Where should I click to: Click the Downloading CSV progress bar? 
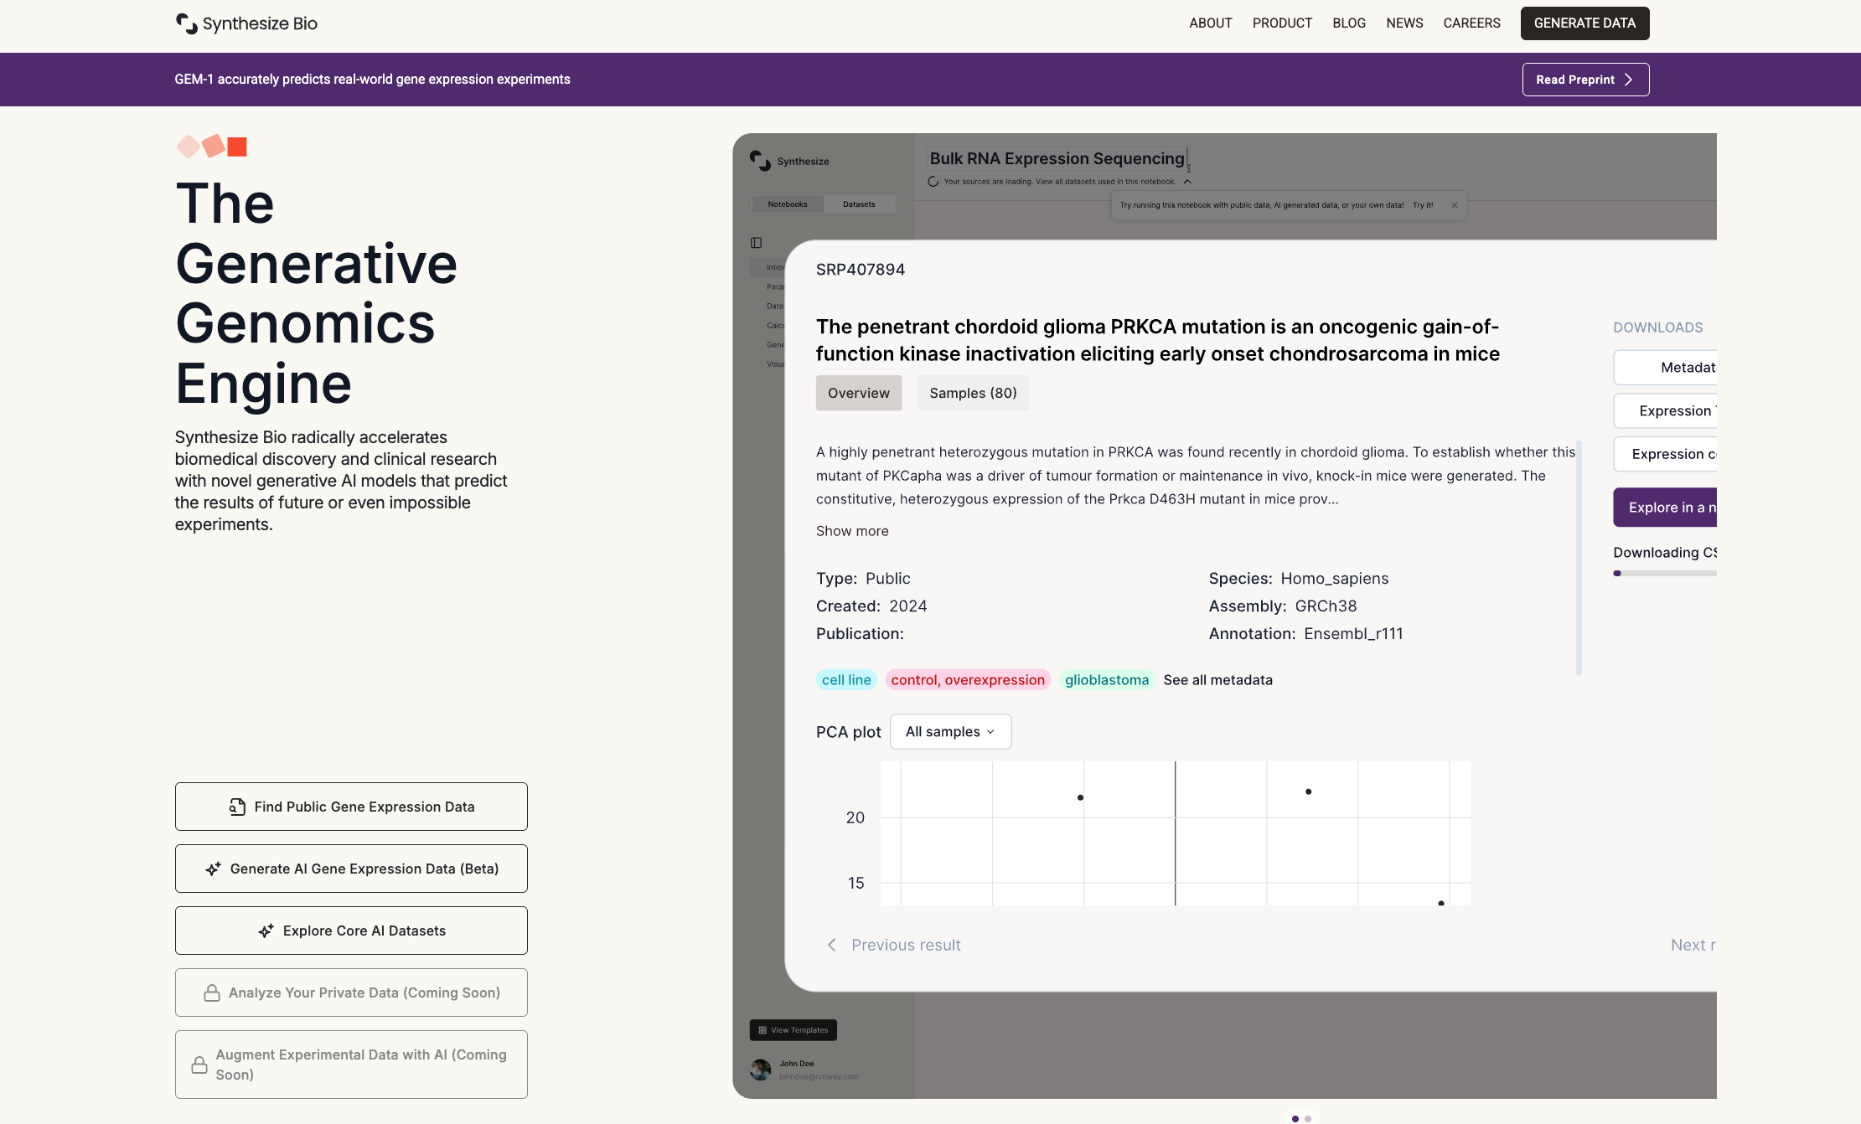pos(1665,573)
